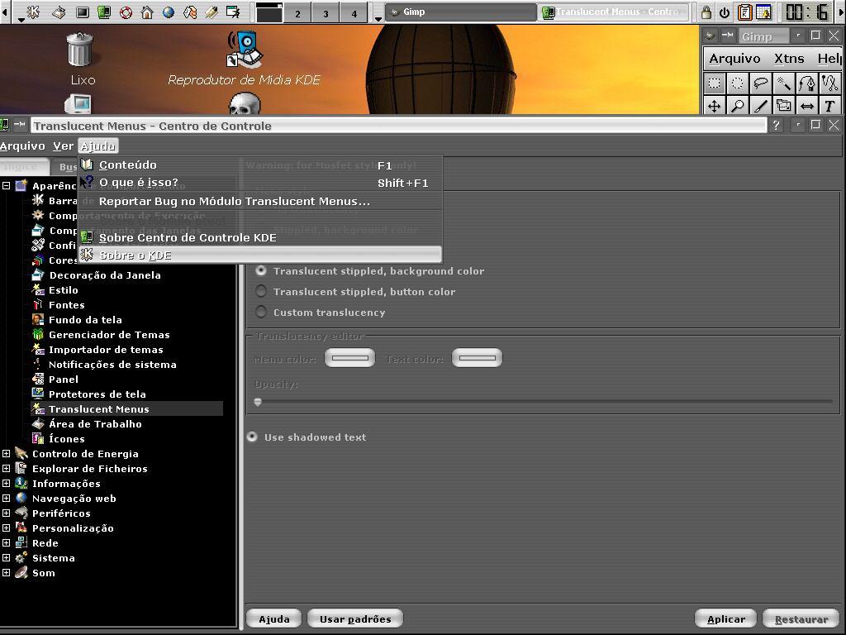
Task: Select Gimp intelligent scissors tool
Action: pos(829,84)
